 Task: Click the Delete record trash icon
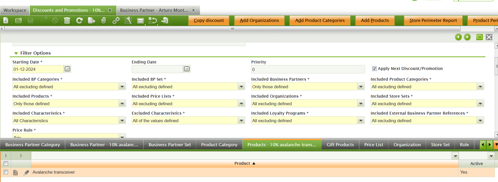tap(67, 20)
